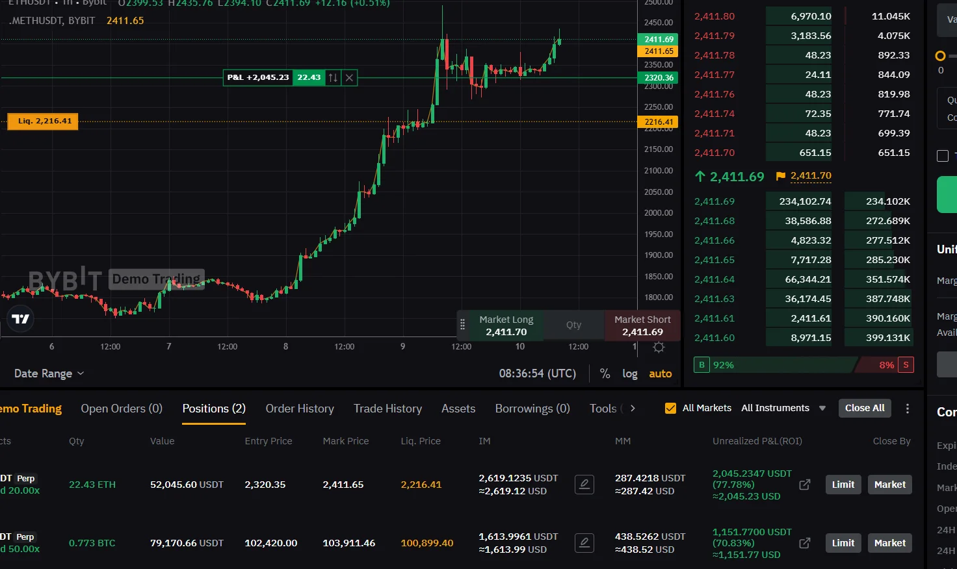The height and width of the screenshot is (569, 957).
Task: Toggle auto scale on the chart
Action: 661,373
